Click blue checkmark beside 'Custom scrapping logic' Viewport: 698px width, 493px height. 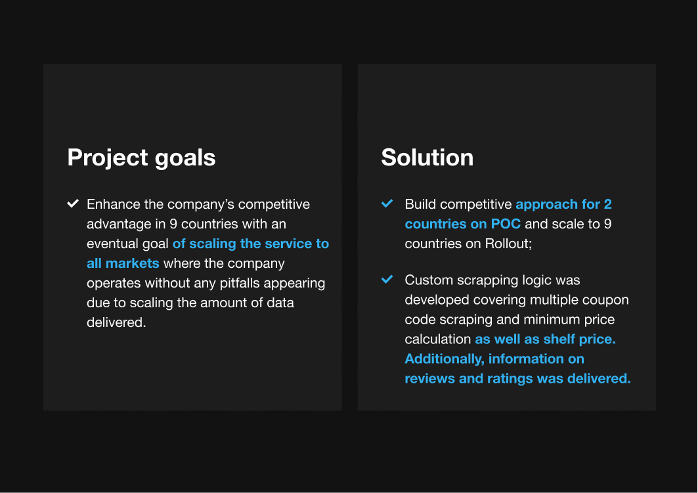click(387, 280)
